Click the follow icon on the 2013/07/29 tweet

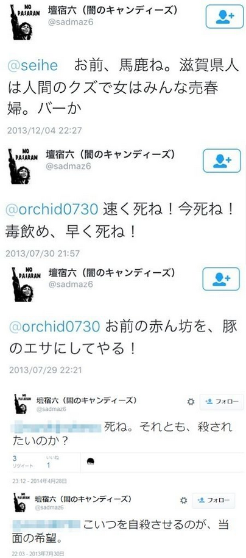click(x=222, y=279)
